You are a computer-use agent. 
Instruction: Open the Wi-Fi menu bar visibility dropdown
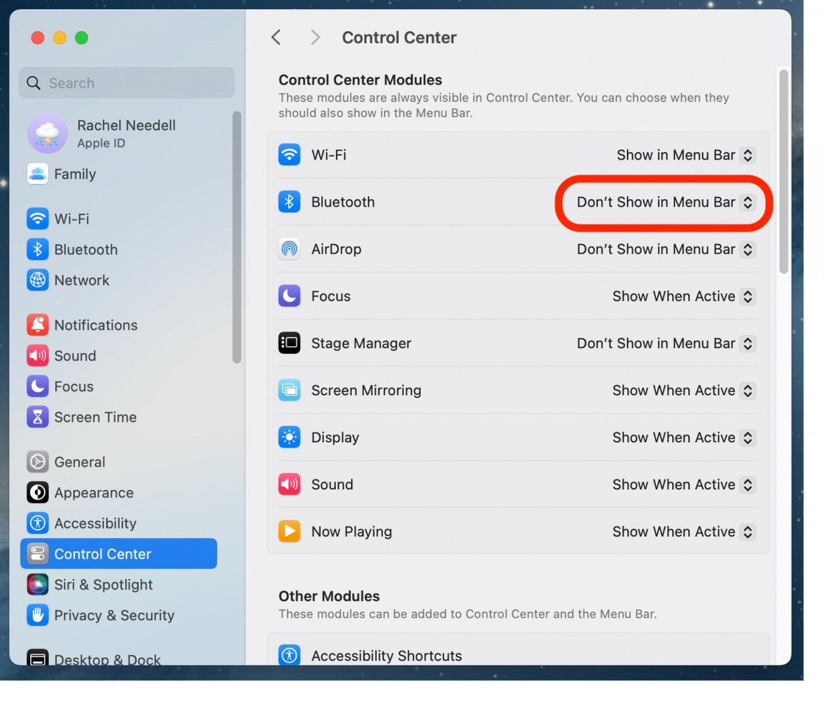coord(685,155)
